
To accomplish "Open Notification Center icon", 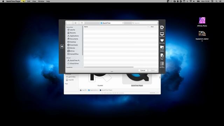I will tap(220, 1).
